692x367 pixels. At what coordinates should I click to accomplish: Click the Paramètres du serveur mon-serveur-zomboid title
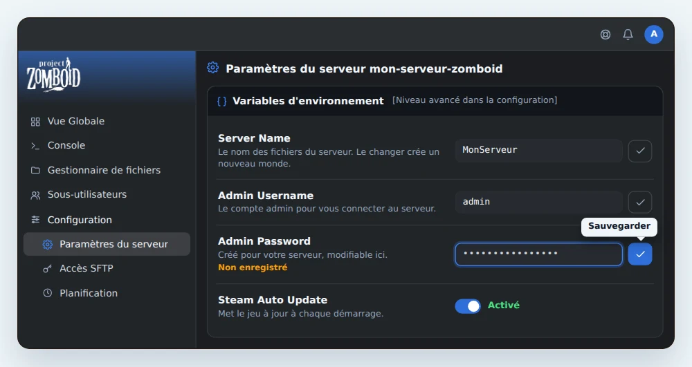click(x=364, y=68)
